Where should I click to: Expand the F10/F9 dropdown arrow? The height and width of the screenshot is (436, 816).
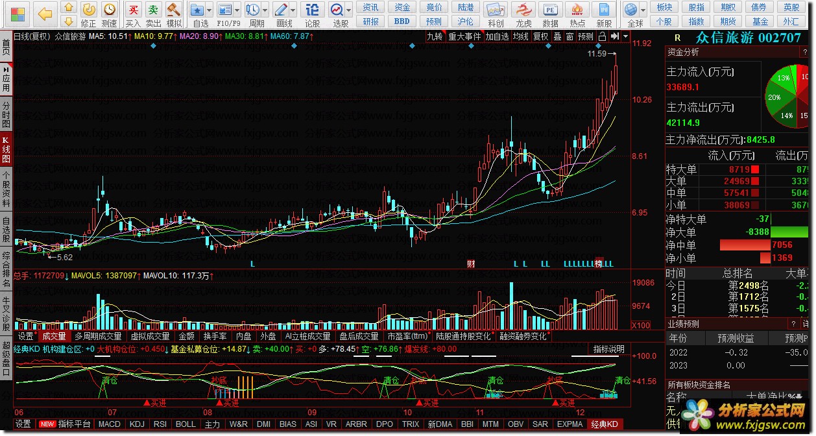(x=237, y=9)
